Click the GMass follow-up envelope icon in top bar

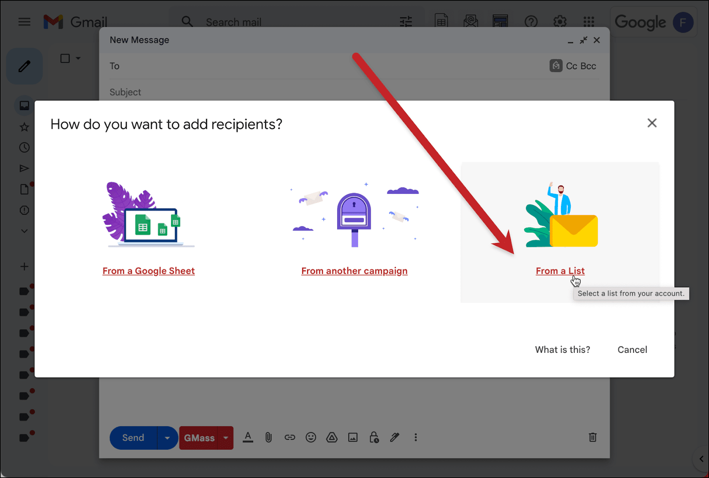(471, 21)
